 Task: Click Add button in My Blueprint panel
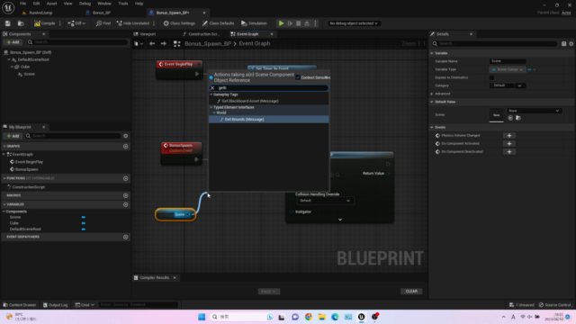click(13, 136)
